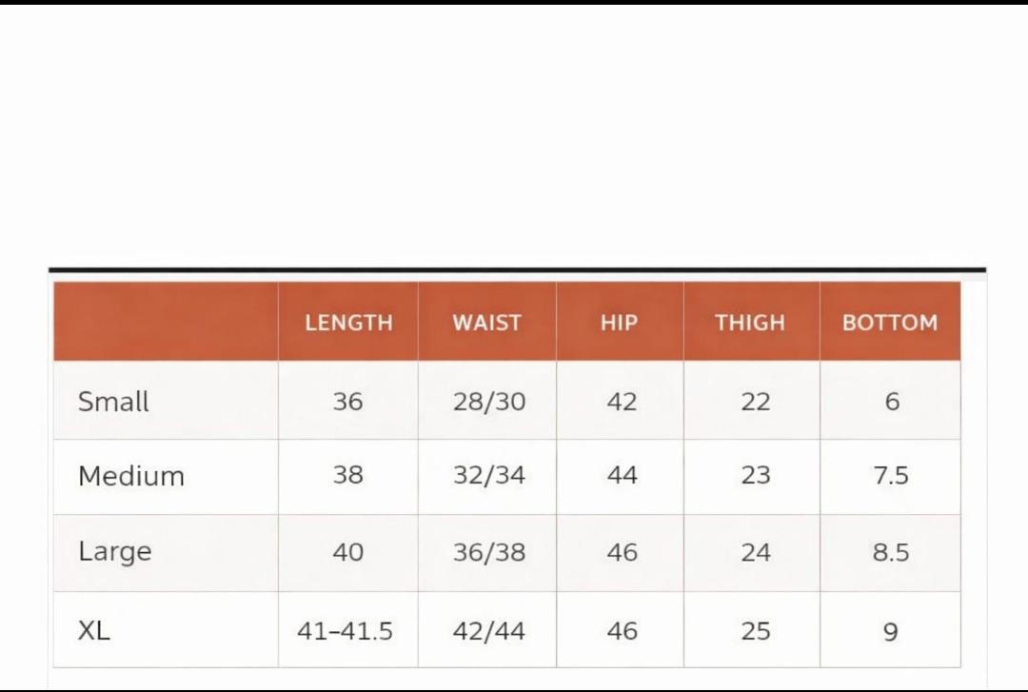The image size is (1028, 692).
Task: Click the Large size row label
Action: 115,552
